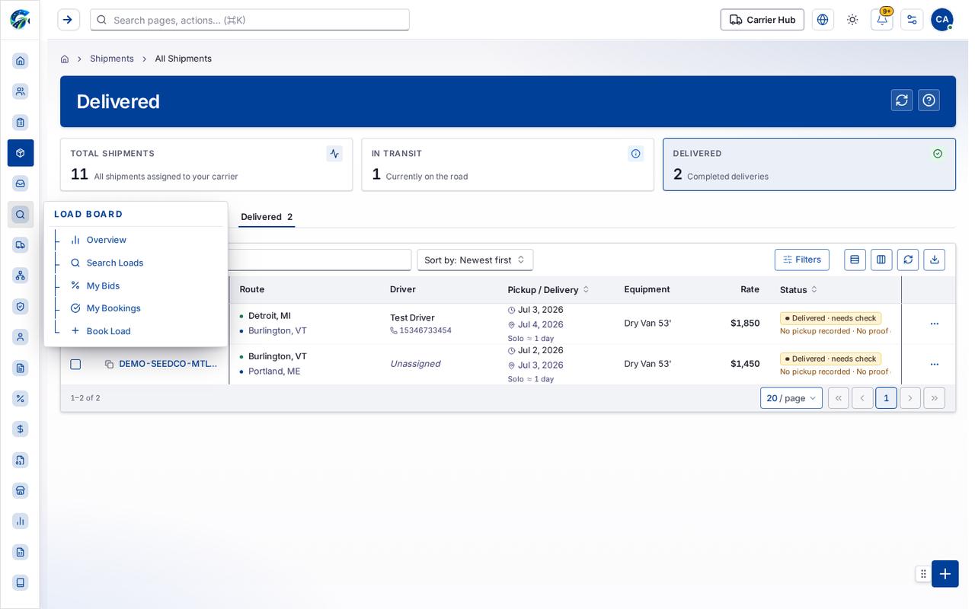Sort by the Status column header
The height and width of the screenshot is (609, 975).
tap(798, 290)
